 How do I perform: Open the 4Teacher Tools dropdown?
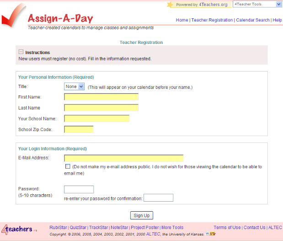click(x=257, y=4)
